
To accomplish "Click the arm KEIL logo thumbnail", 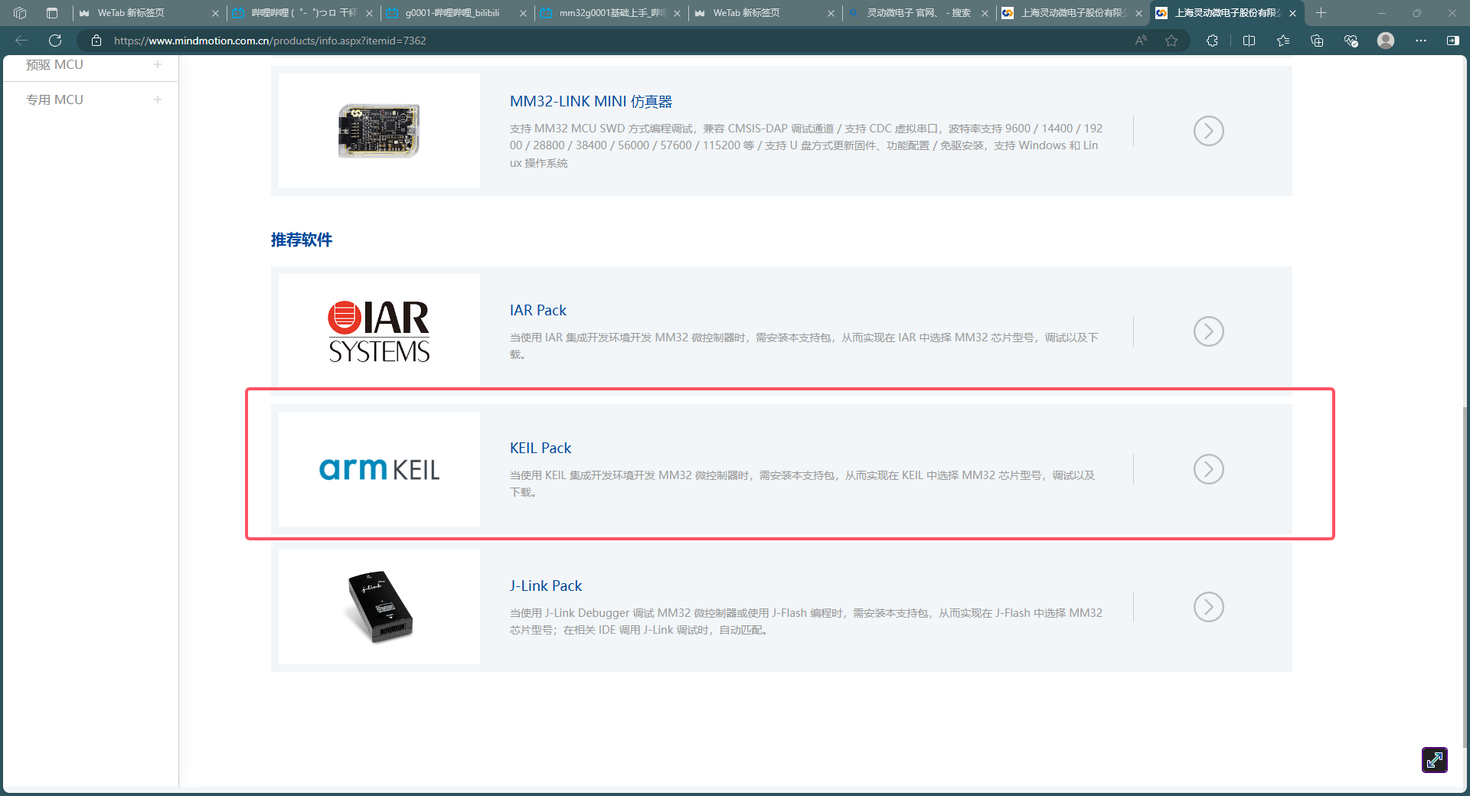I will [379, 469].
